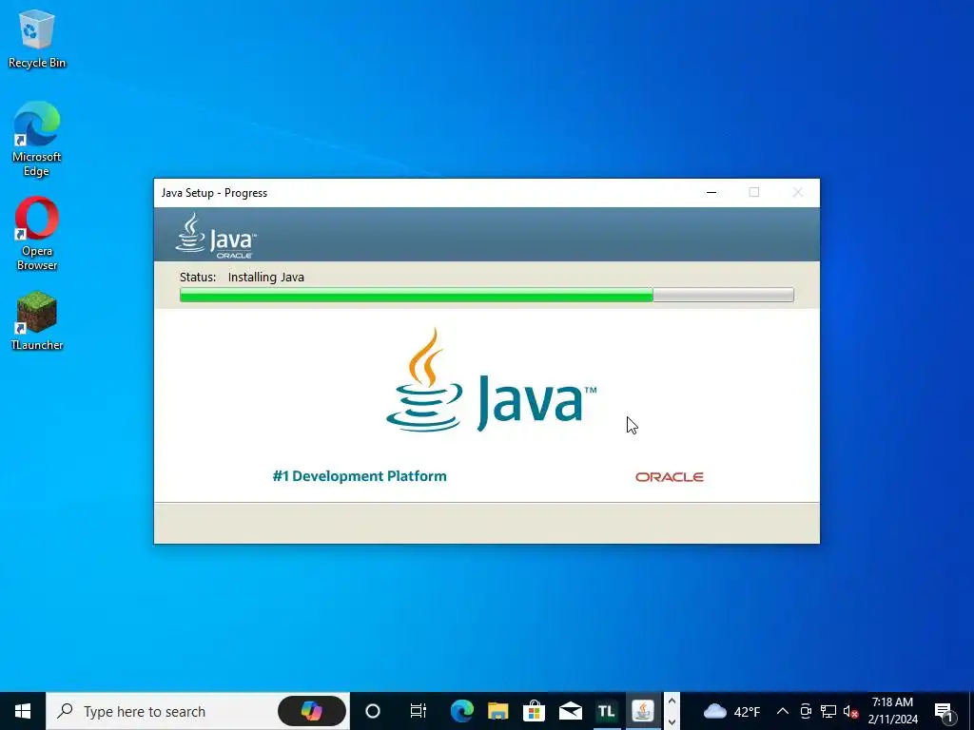Open network status tray icon
Image resolution: width=974 pixels, height=730 pixels.
[828, 711]
